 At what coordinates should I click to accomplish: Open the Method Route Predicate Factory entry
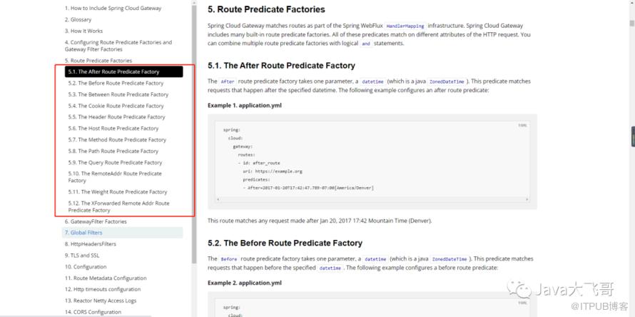(x=117, y=140)
